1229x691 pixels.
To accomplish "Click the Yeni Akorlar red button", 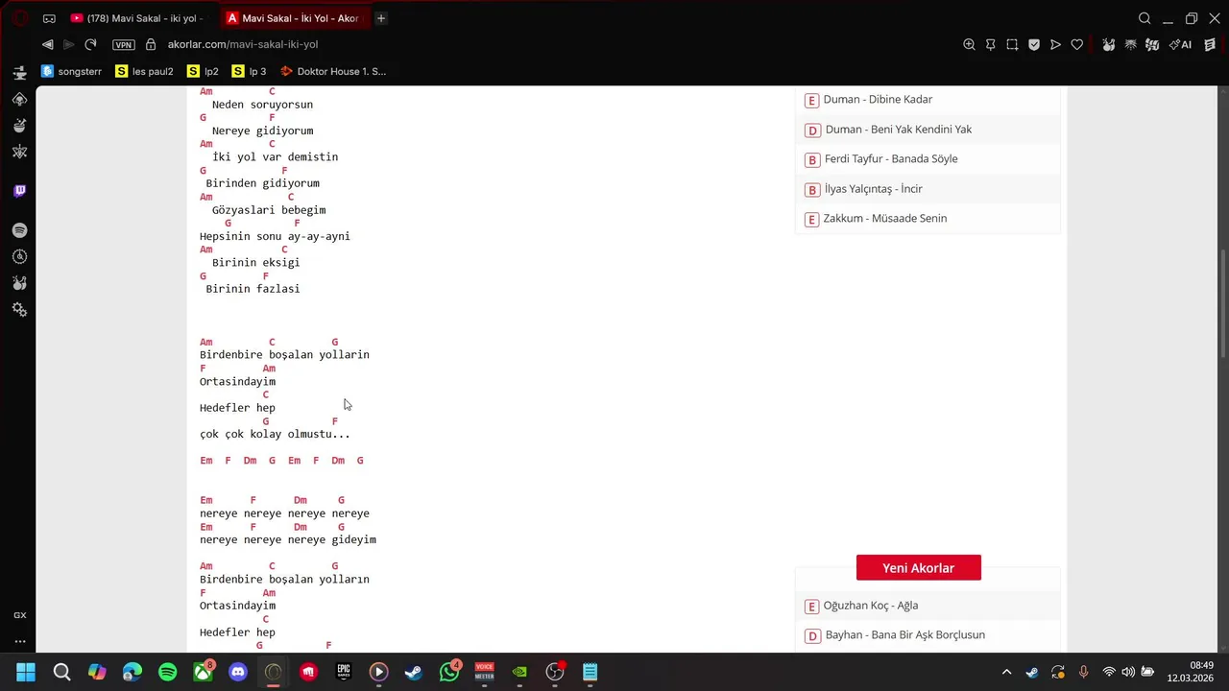I will (919, 568).
